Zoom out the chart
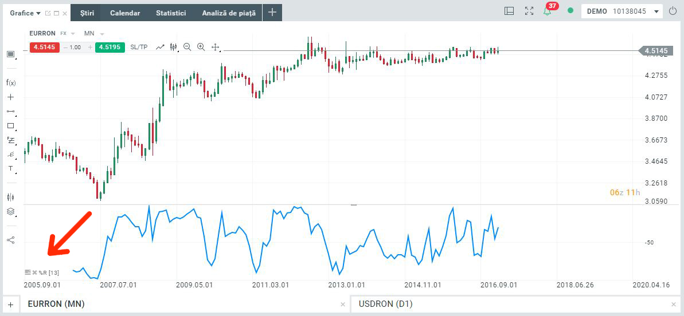Image resolution: width=684 pixels, height=316 pixels. 187,47
